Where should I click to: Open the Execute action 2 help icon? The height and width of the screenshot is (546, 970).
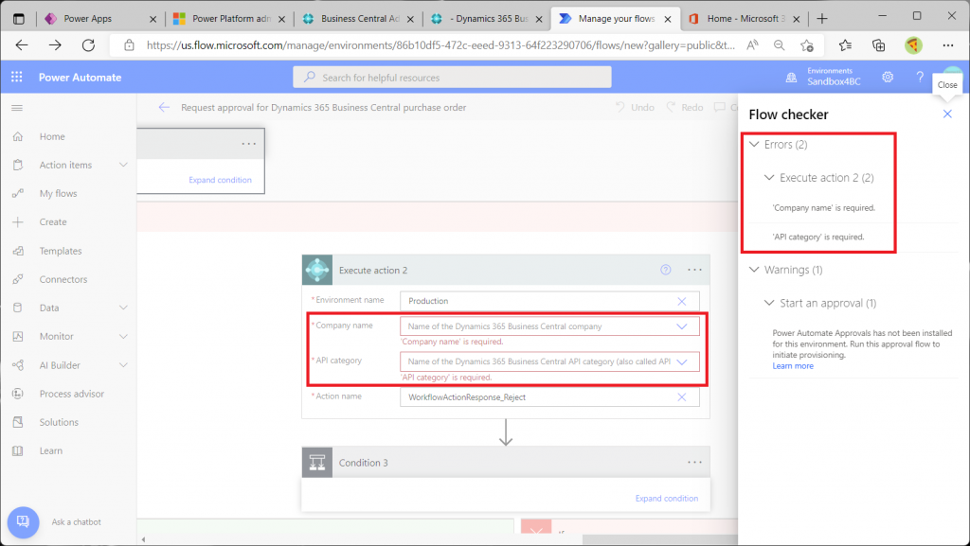(x=666, y=270)
